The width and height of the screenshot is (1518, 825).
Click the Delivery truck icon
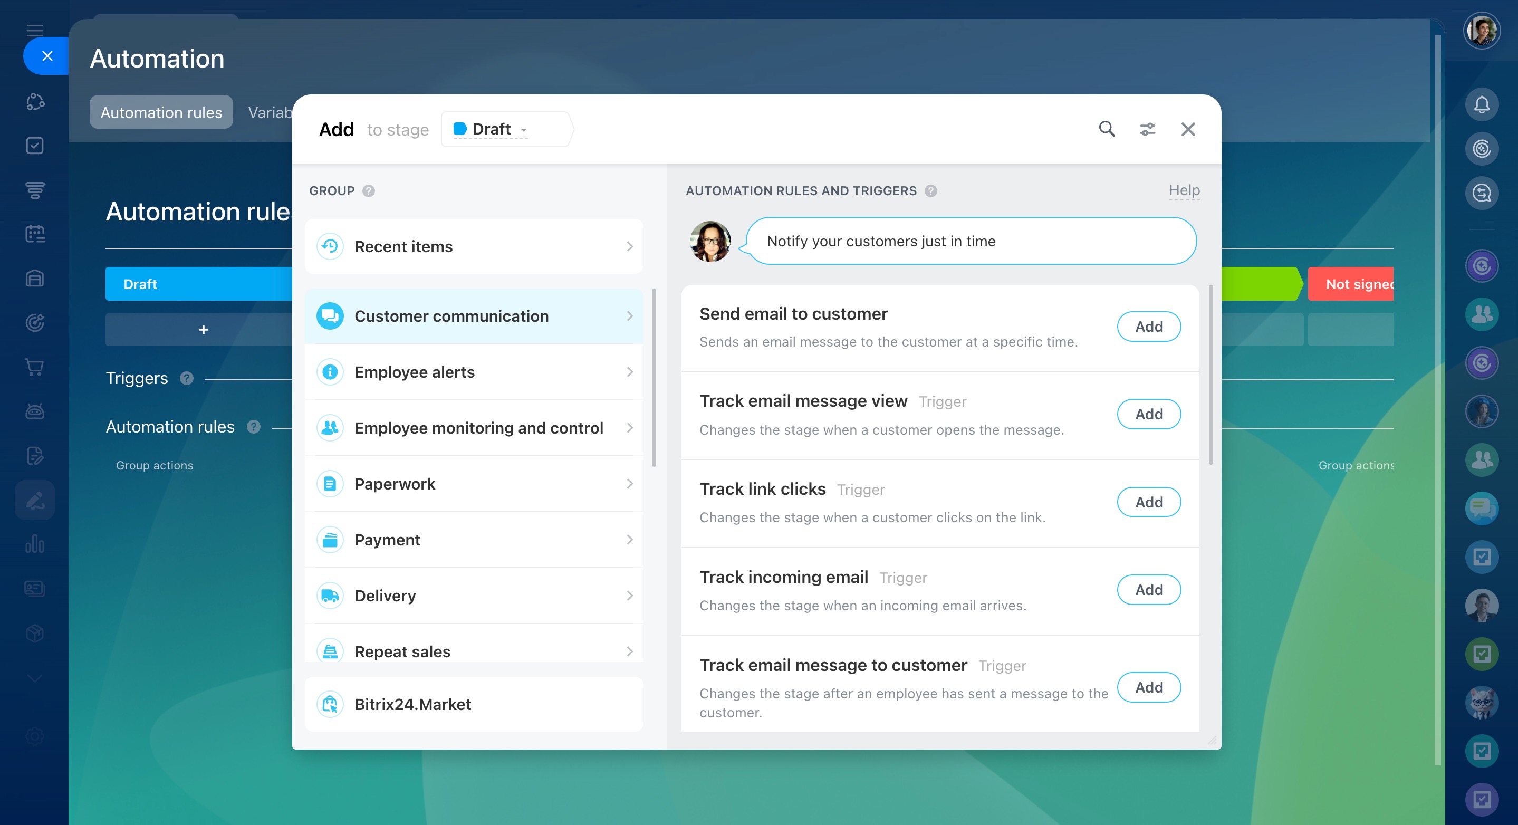[x=330, y=596]
